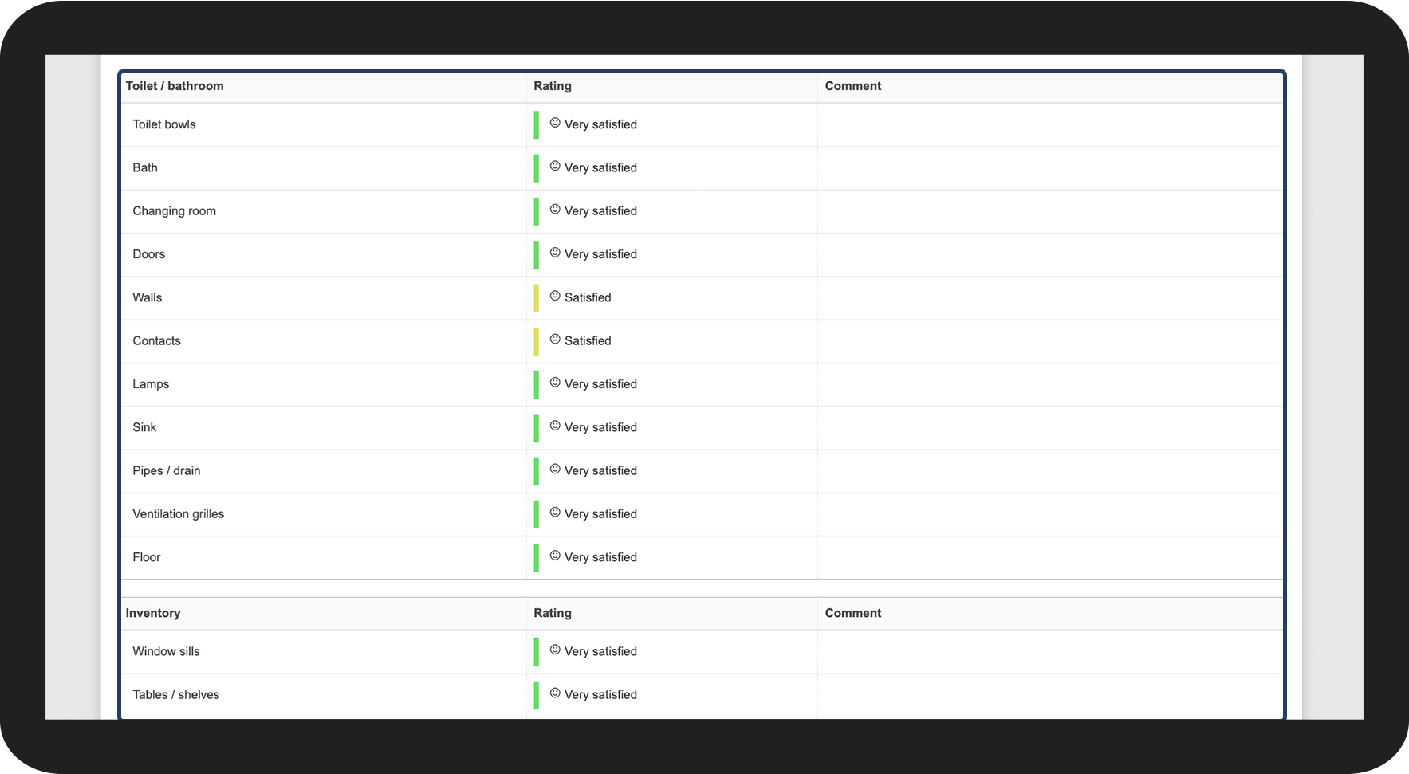Screen dimensions: 1409x774
Task: Click "Very satisfied" text for Ventilation grilles
Action: pyautogui.click(x=600, y=514)
